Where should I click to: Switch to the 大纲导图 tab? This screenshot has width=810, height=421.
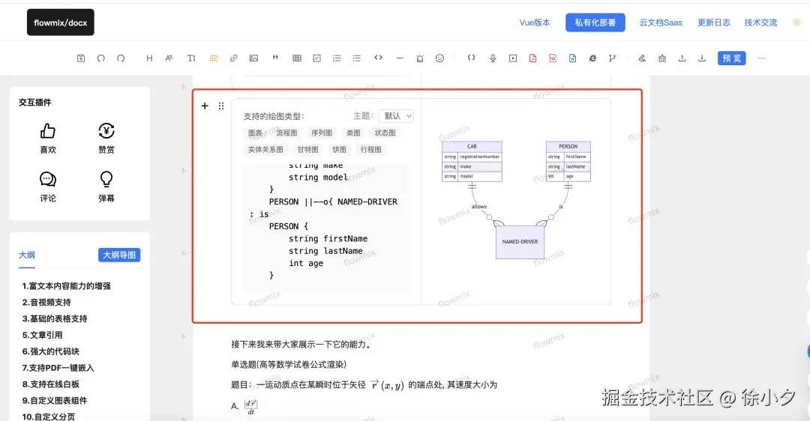pos(119,255)
